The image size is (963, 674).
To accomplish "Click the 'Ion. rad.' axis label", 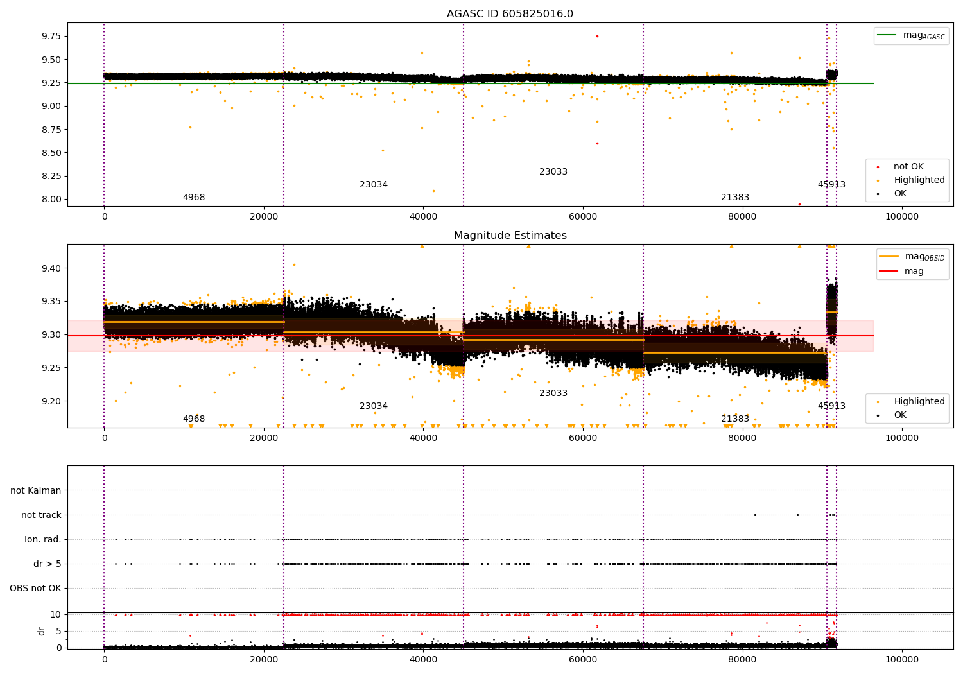I will pyautogui.click(x=43, y=539).
